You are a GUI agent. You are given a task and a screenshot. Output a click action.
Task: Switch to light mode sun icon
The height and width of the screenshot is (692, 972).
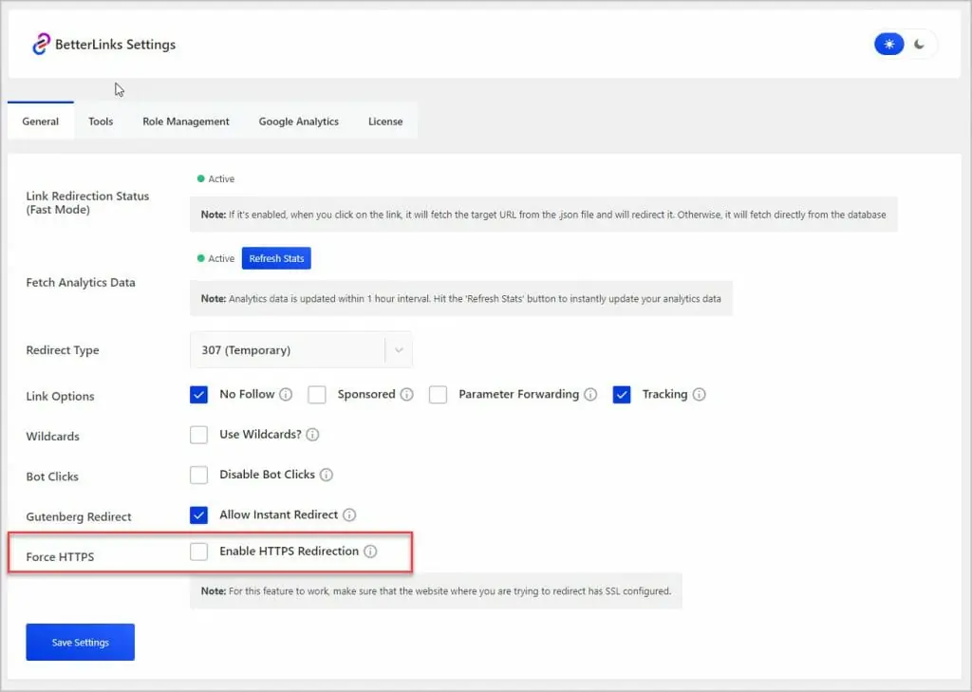[888, 44]
